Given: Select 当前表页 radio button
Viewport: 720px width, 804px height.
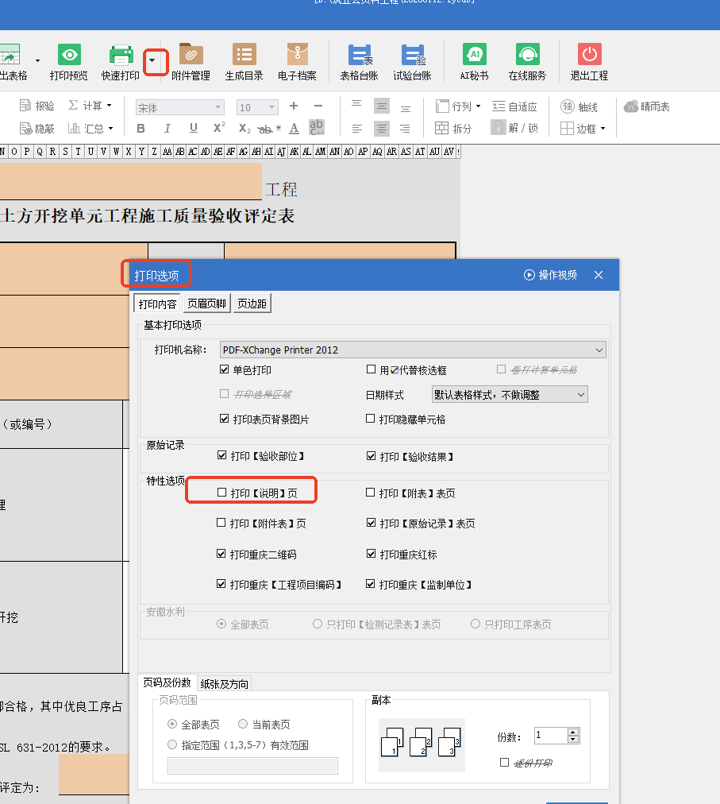Looking at the screenshot, I should click(x=244, y=725).
